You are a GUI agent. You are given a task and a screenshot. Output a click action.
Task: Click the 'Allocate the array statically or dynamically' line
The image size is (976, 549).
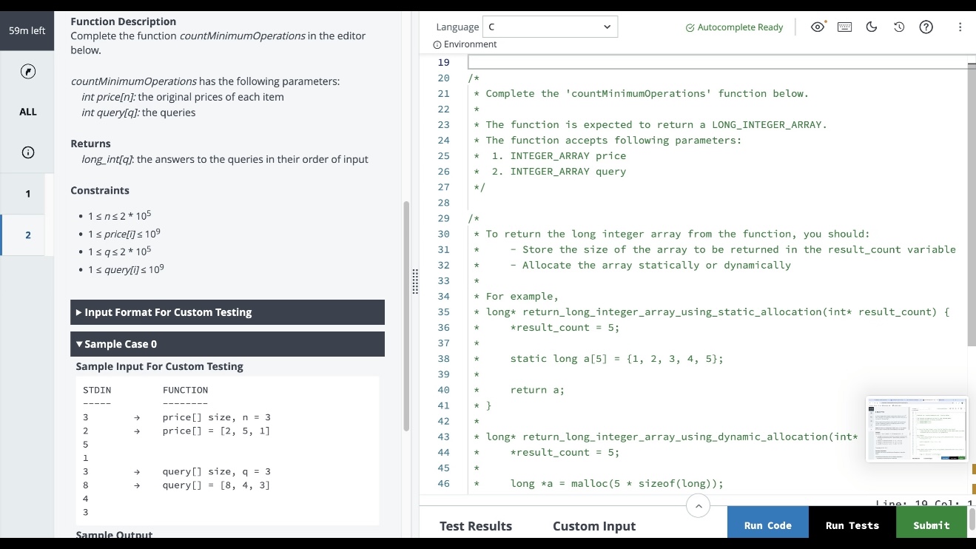650,265
